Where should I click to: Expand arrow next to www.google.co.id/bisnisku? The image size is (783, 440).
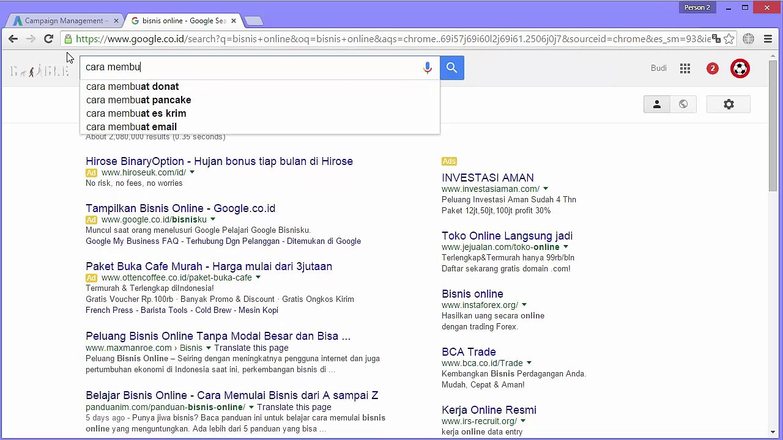tap(213, 219)
